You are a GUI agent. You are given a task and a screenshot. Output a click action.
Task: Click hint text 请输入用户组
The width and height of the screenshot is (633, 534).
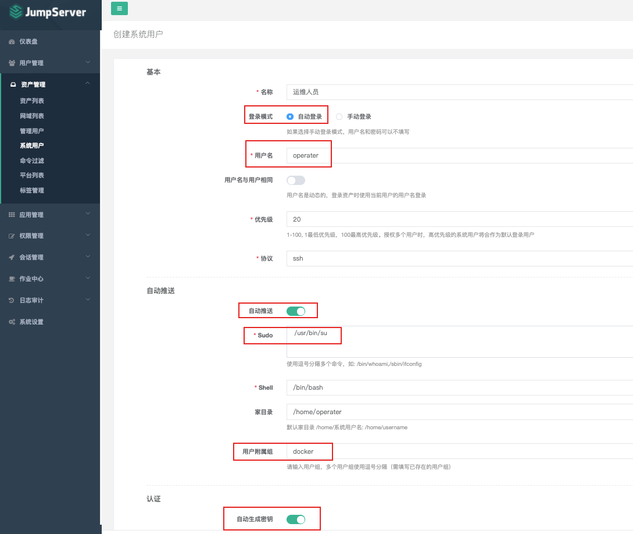click(x=369, y=467)
